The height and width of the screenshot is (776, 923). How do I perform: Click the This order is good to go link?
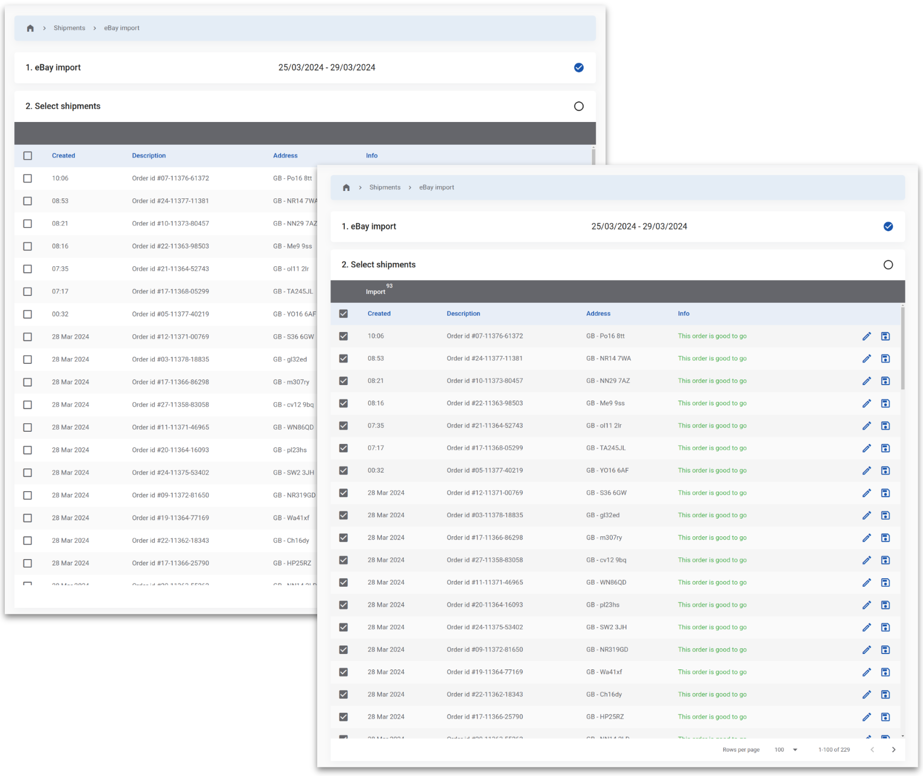point(712,336)
